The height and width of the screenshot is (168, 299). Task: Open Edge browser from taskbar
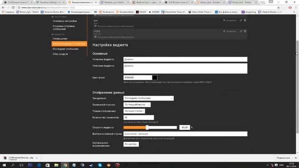click(39, 165)
